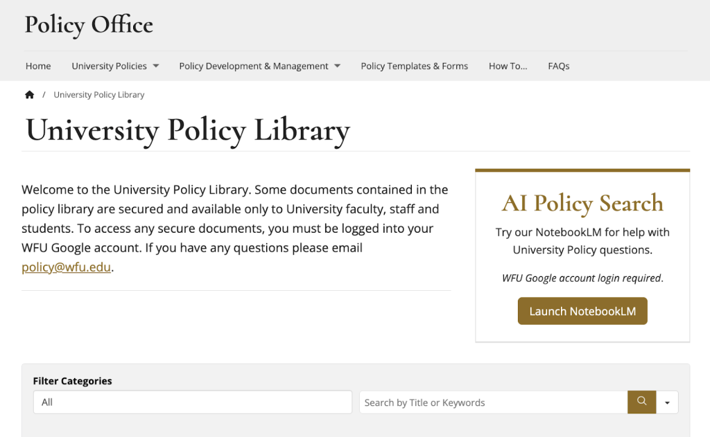Click the large University Policy Library heading
710x437 pixels.
click(187, 130)
